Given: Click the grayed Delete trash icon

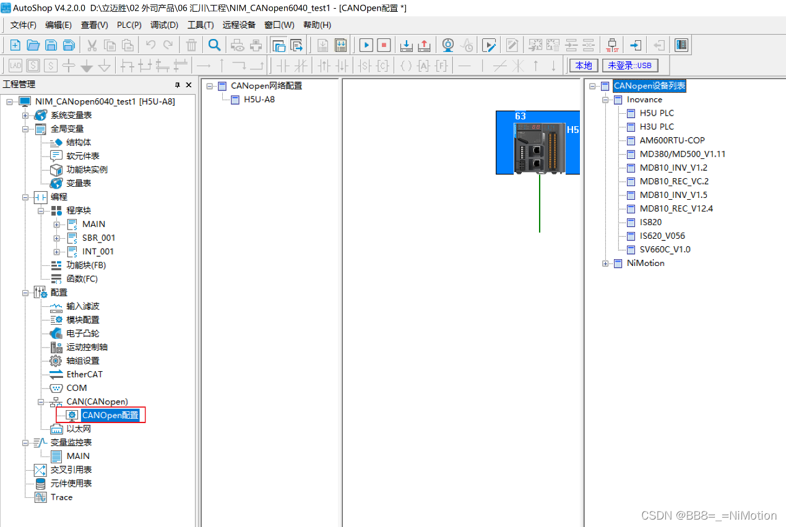Looking at the screenshot, I should pyautogui.click(x=191, y=45).
